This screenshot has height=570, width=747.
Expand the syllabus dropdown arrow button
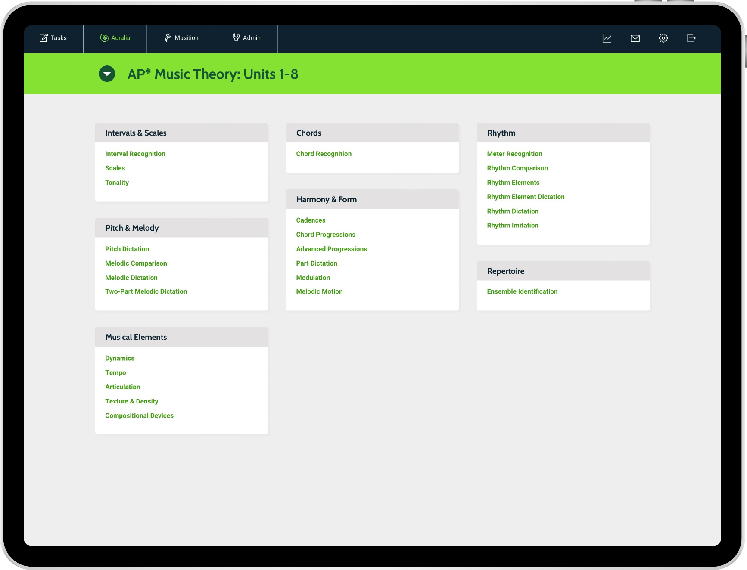click(x=107, y=74)
